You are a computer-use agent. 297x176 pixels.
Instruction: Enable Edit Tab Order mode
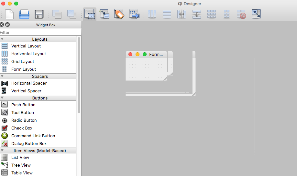point(134,14)
